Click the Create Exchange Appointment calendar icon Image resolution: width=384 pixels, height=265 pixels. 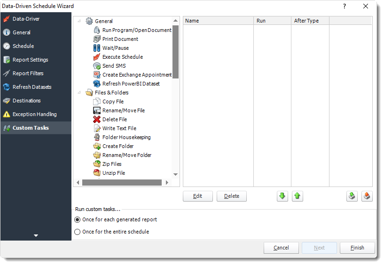tap(97, 75)
